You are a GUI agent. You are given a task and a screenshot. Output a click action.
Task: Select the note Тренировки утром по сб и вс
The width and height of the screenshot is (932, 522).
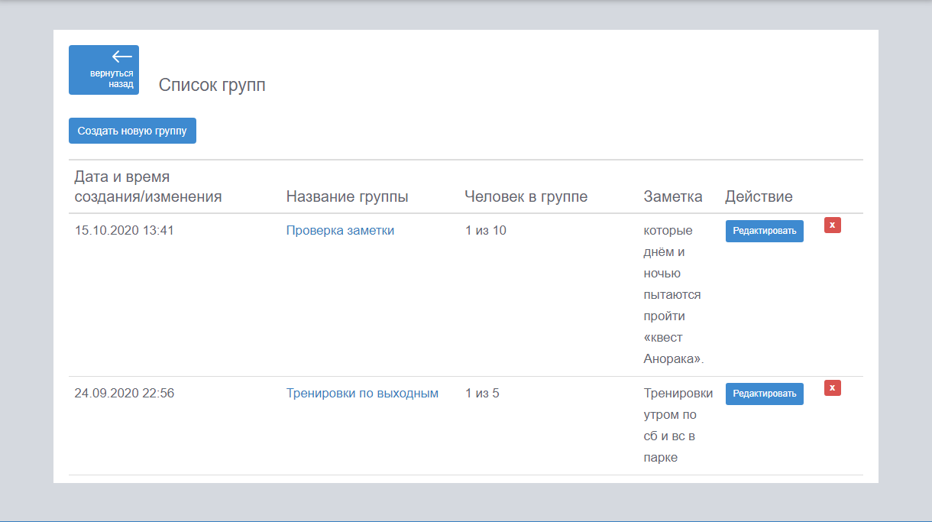pyautogui.click(x=678, y=426)
